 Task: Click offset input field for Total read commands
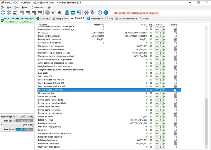(x=160, y=140)
